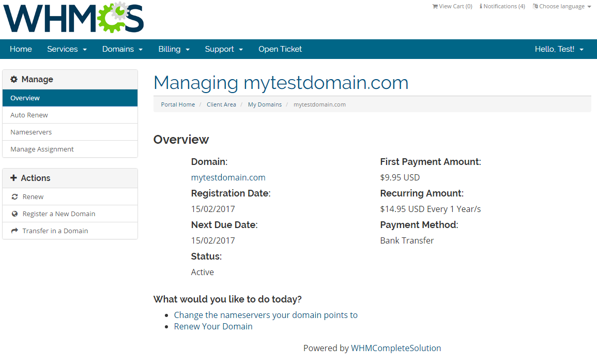Open Change the nameservers link
Image resolution: width=597 pixels, height=363 pixels.
tap(266, 315)
